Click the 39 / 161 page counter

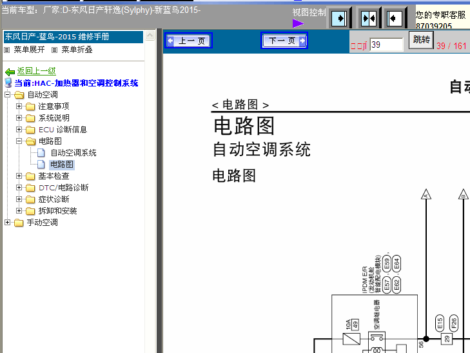[451, 46]
